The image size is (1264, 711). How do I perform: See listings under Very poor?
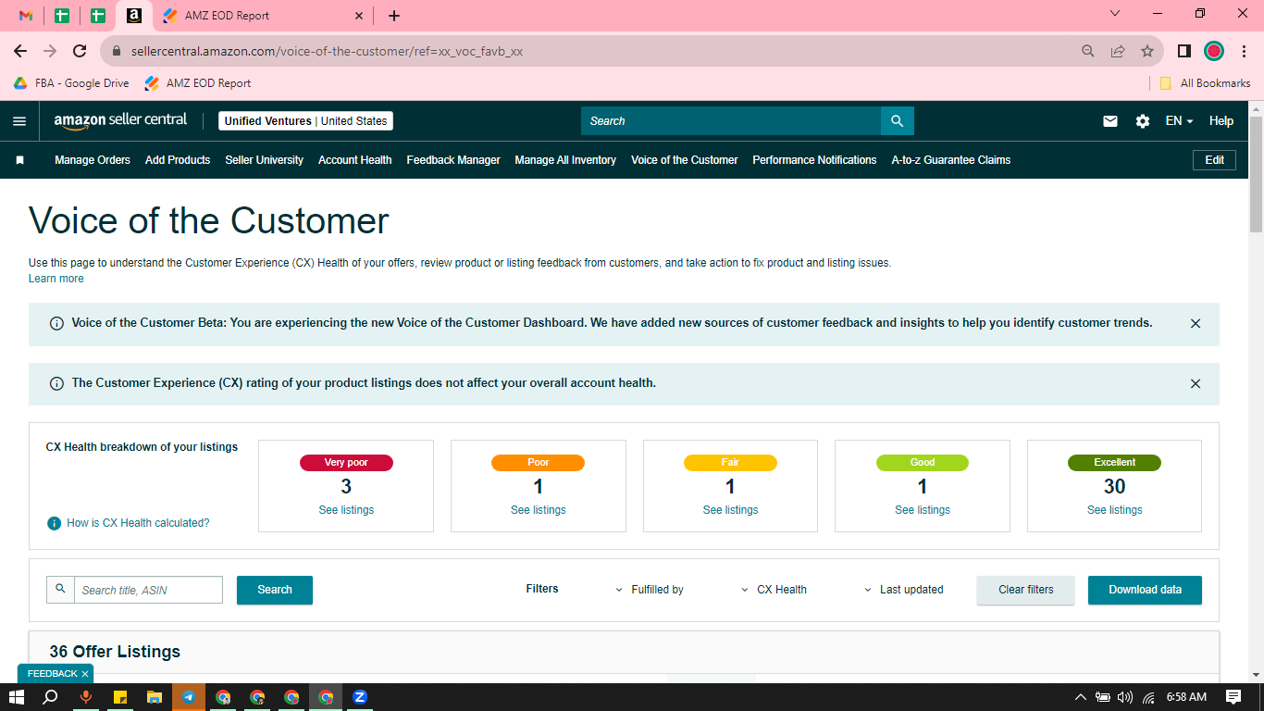pos(346,510)
